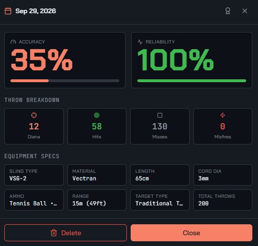Click the Misses count 130
258x246 pixels.
160,127
